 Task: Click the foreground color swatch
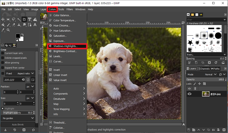pyautogui.click(x=18, y=36)
